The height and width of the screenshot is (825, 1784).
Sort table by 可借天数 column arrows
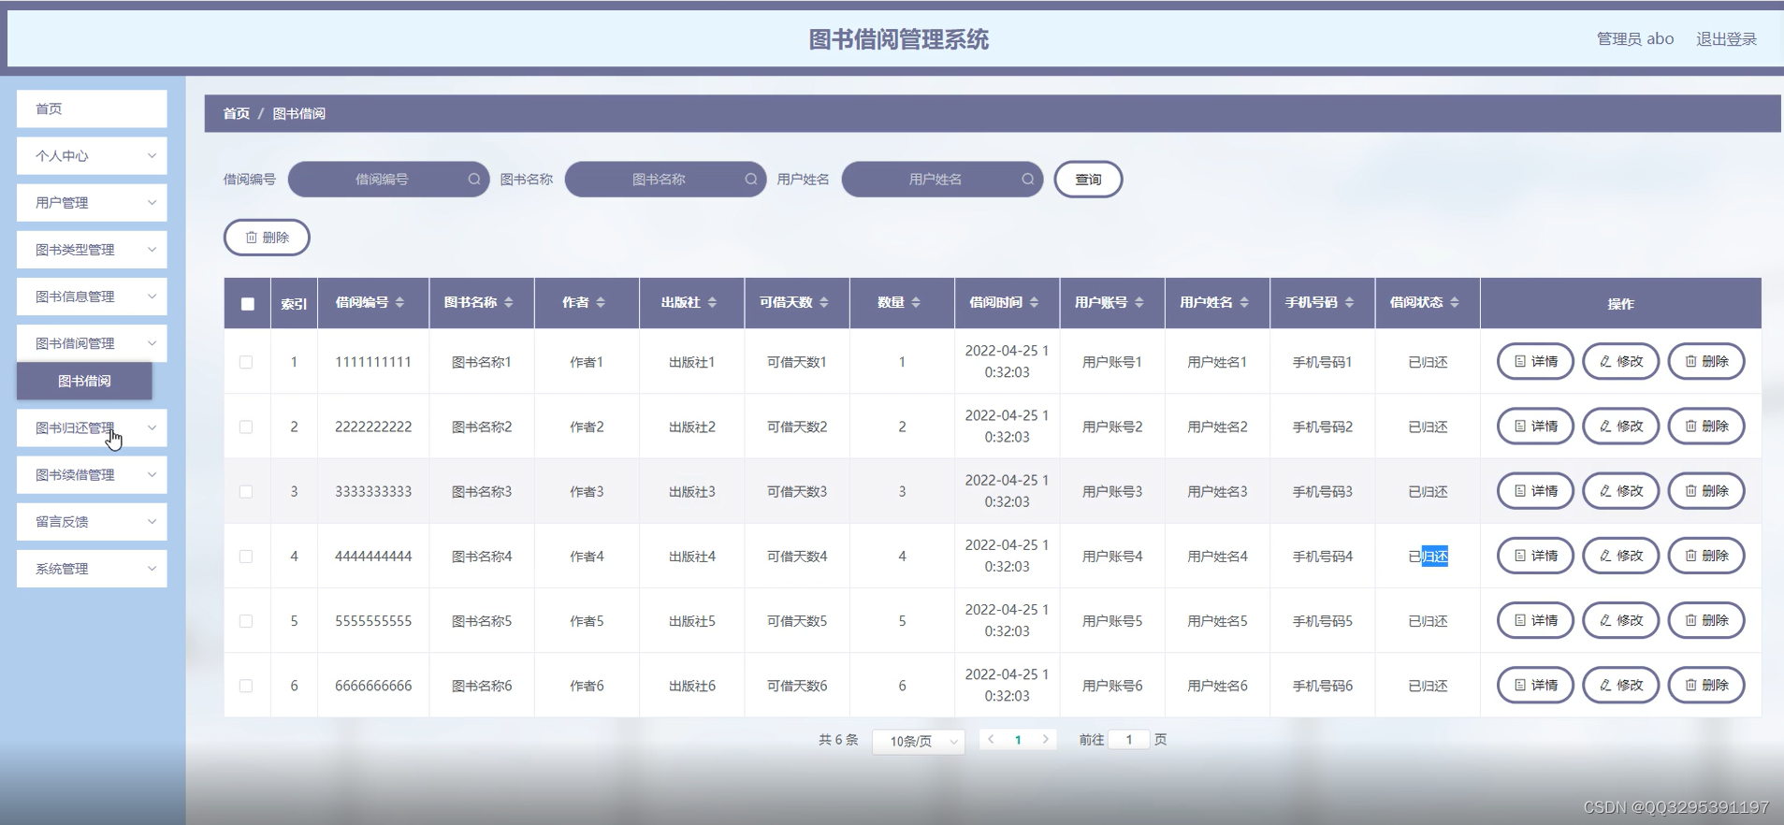click(824, 302)
